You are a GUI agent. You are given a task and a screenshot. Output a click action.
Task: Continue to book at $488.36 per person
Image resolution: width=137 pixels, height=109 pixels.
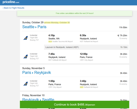74,105
